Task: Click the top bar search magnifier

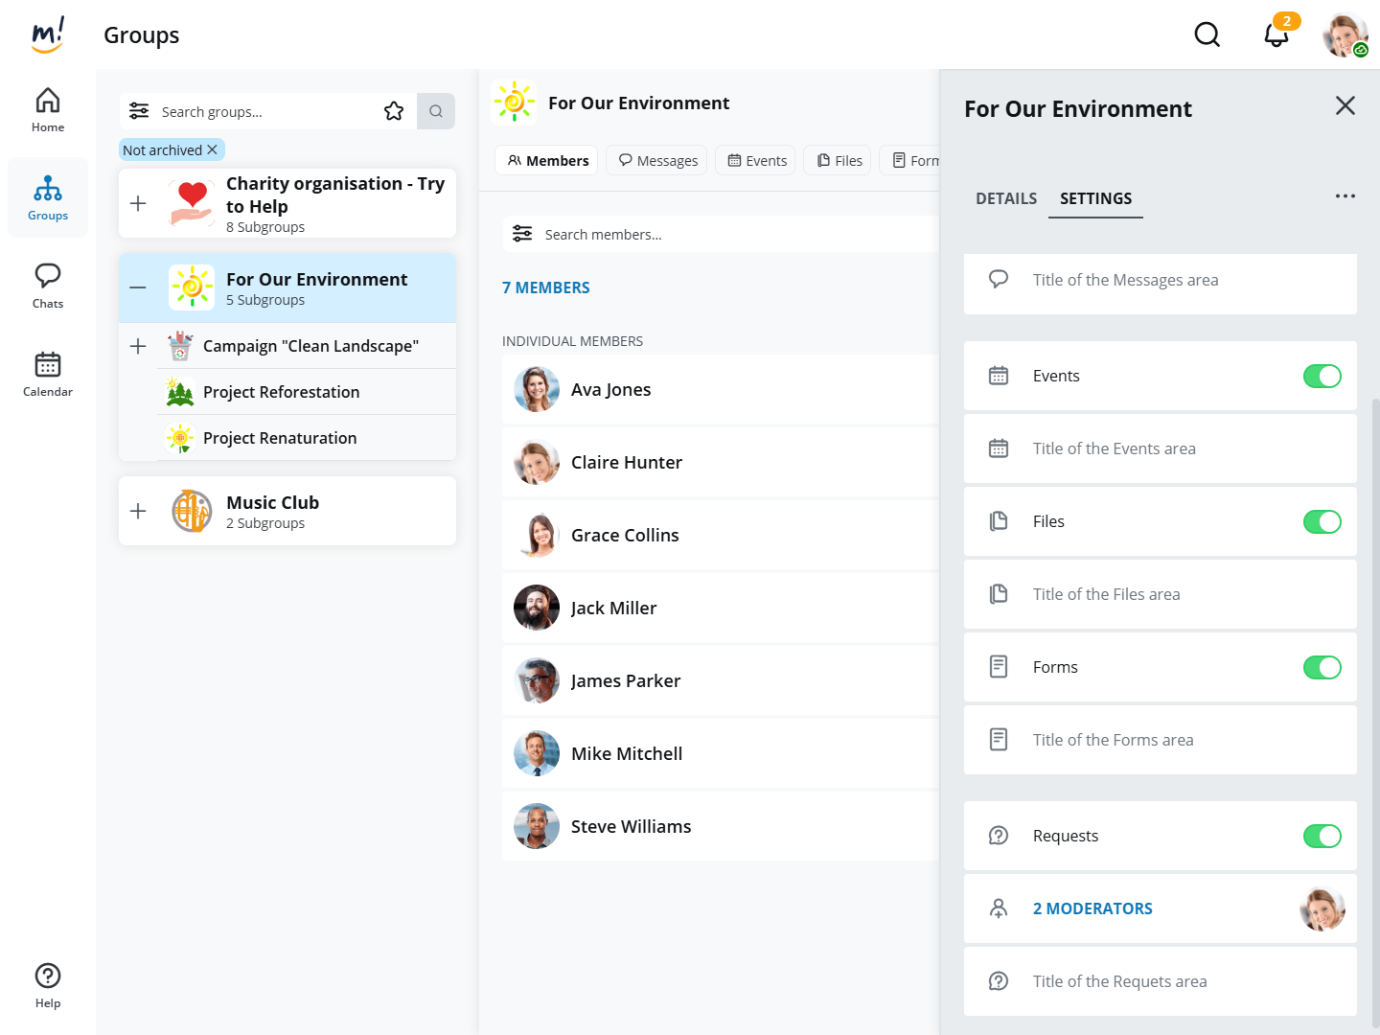Action: [1207, 35]
